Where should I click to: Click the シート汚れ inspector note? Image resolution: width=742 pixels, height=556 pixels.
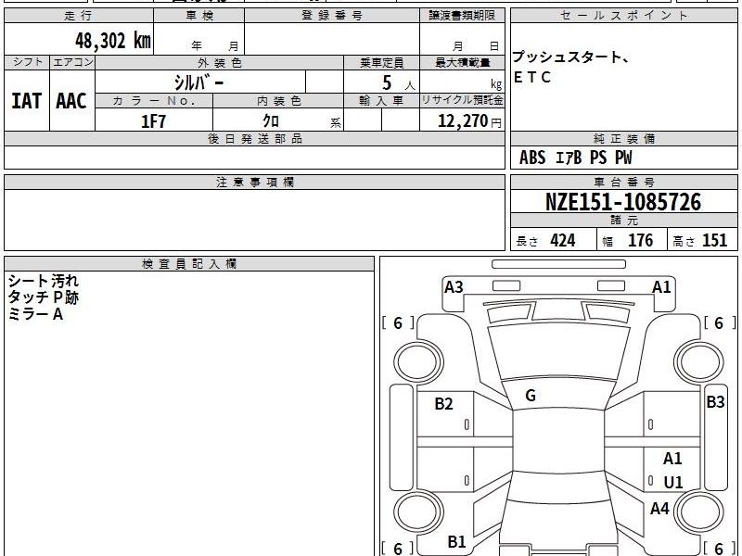click(43, 281)
